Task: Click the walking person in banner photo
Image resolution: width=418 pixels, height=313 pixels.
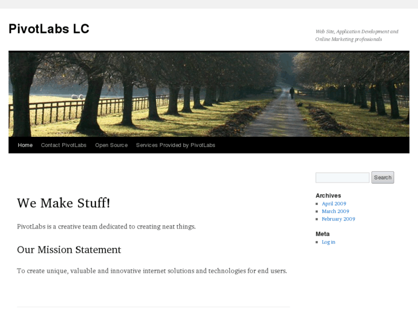Action: pos(292,93)
